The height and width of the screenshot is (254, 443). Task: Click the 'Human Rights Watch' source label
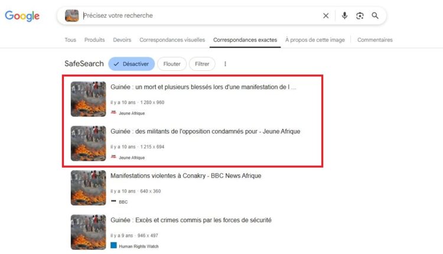(139, 246)
